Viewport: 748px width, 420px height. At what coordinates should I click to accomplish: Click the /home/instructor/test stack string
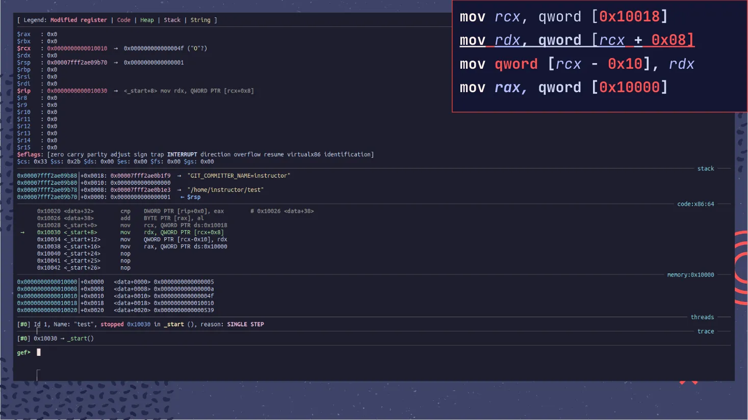click(x=226, y=189)
